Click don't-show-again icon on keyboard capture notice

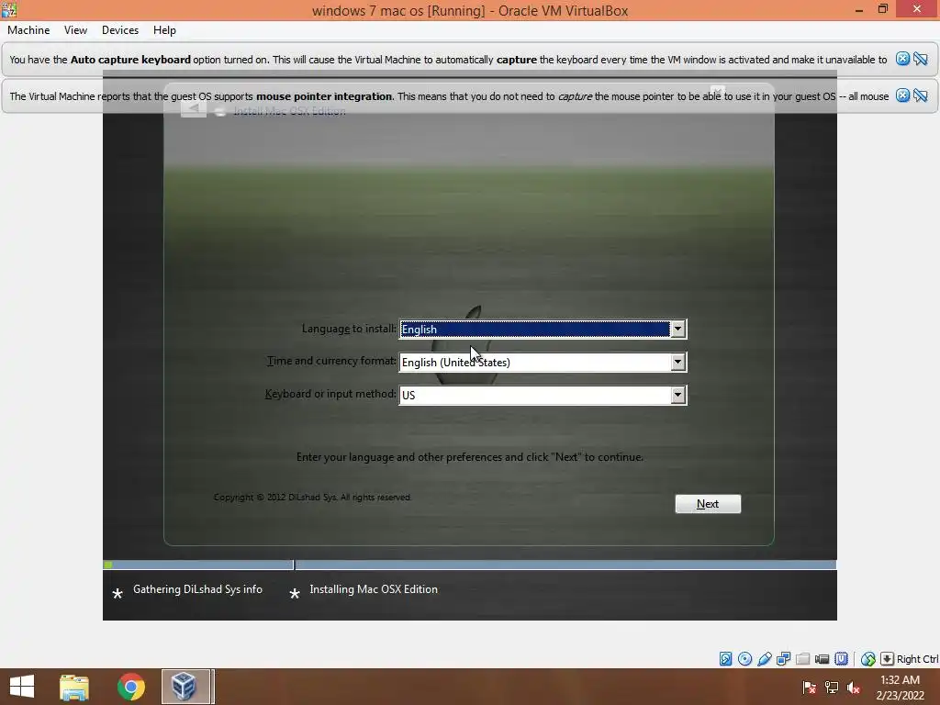[921, 59]
